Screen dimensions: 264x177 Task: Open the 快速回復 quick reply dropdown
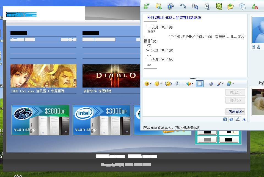coord(235,111)
